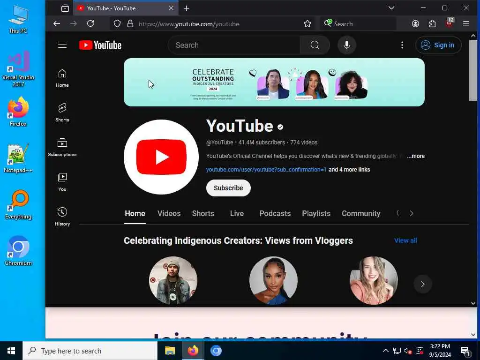The width and height of the screenshot is (480, 360).
Task: Open Firefox account icon
Action: 415,23
